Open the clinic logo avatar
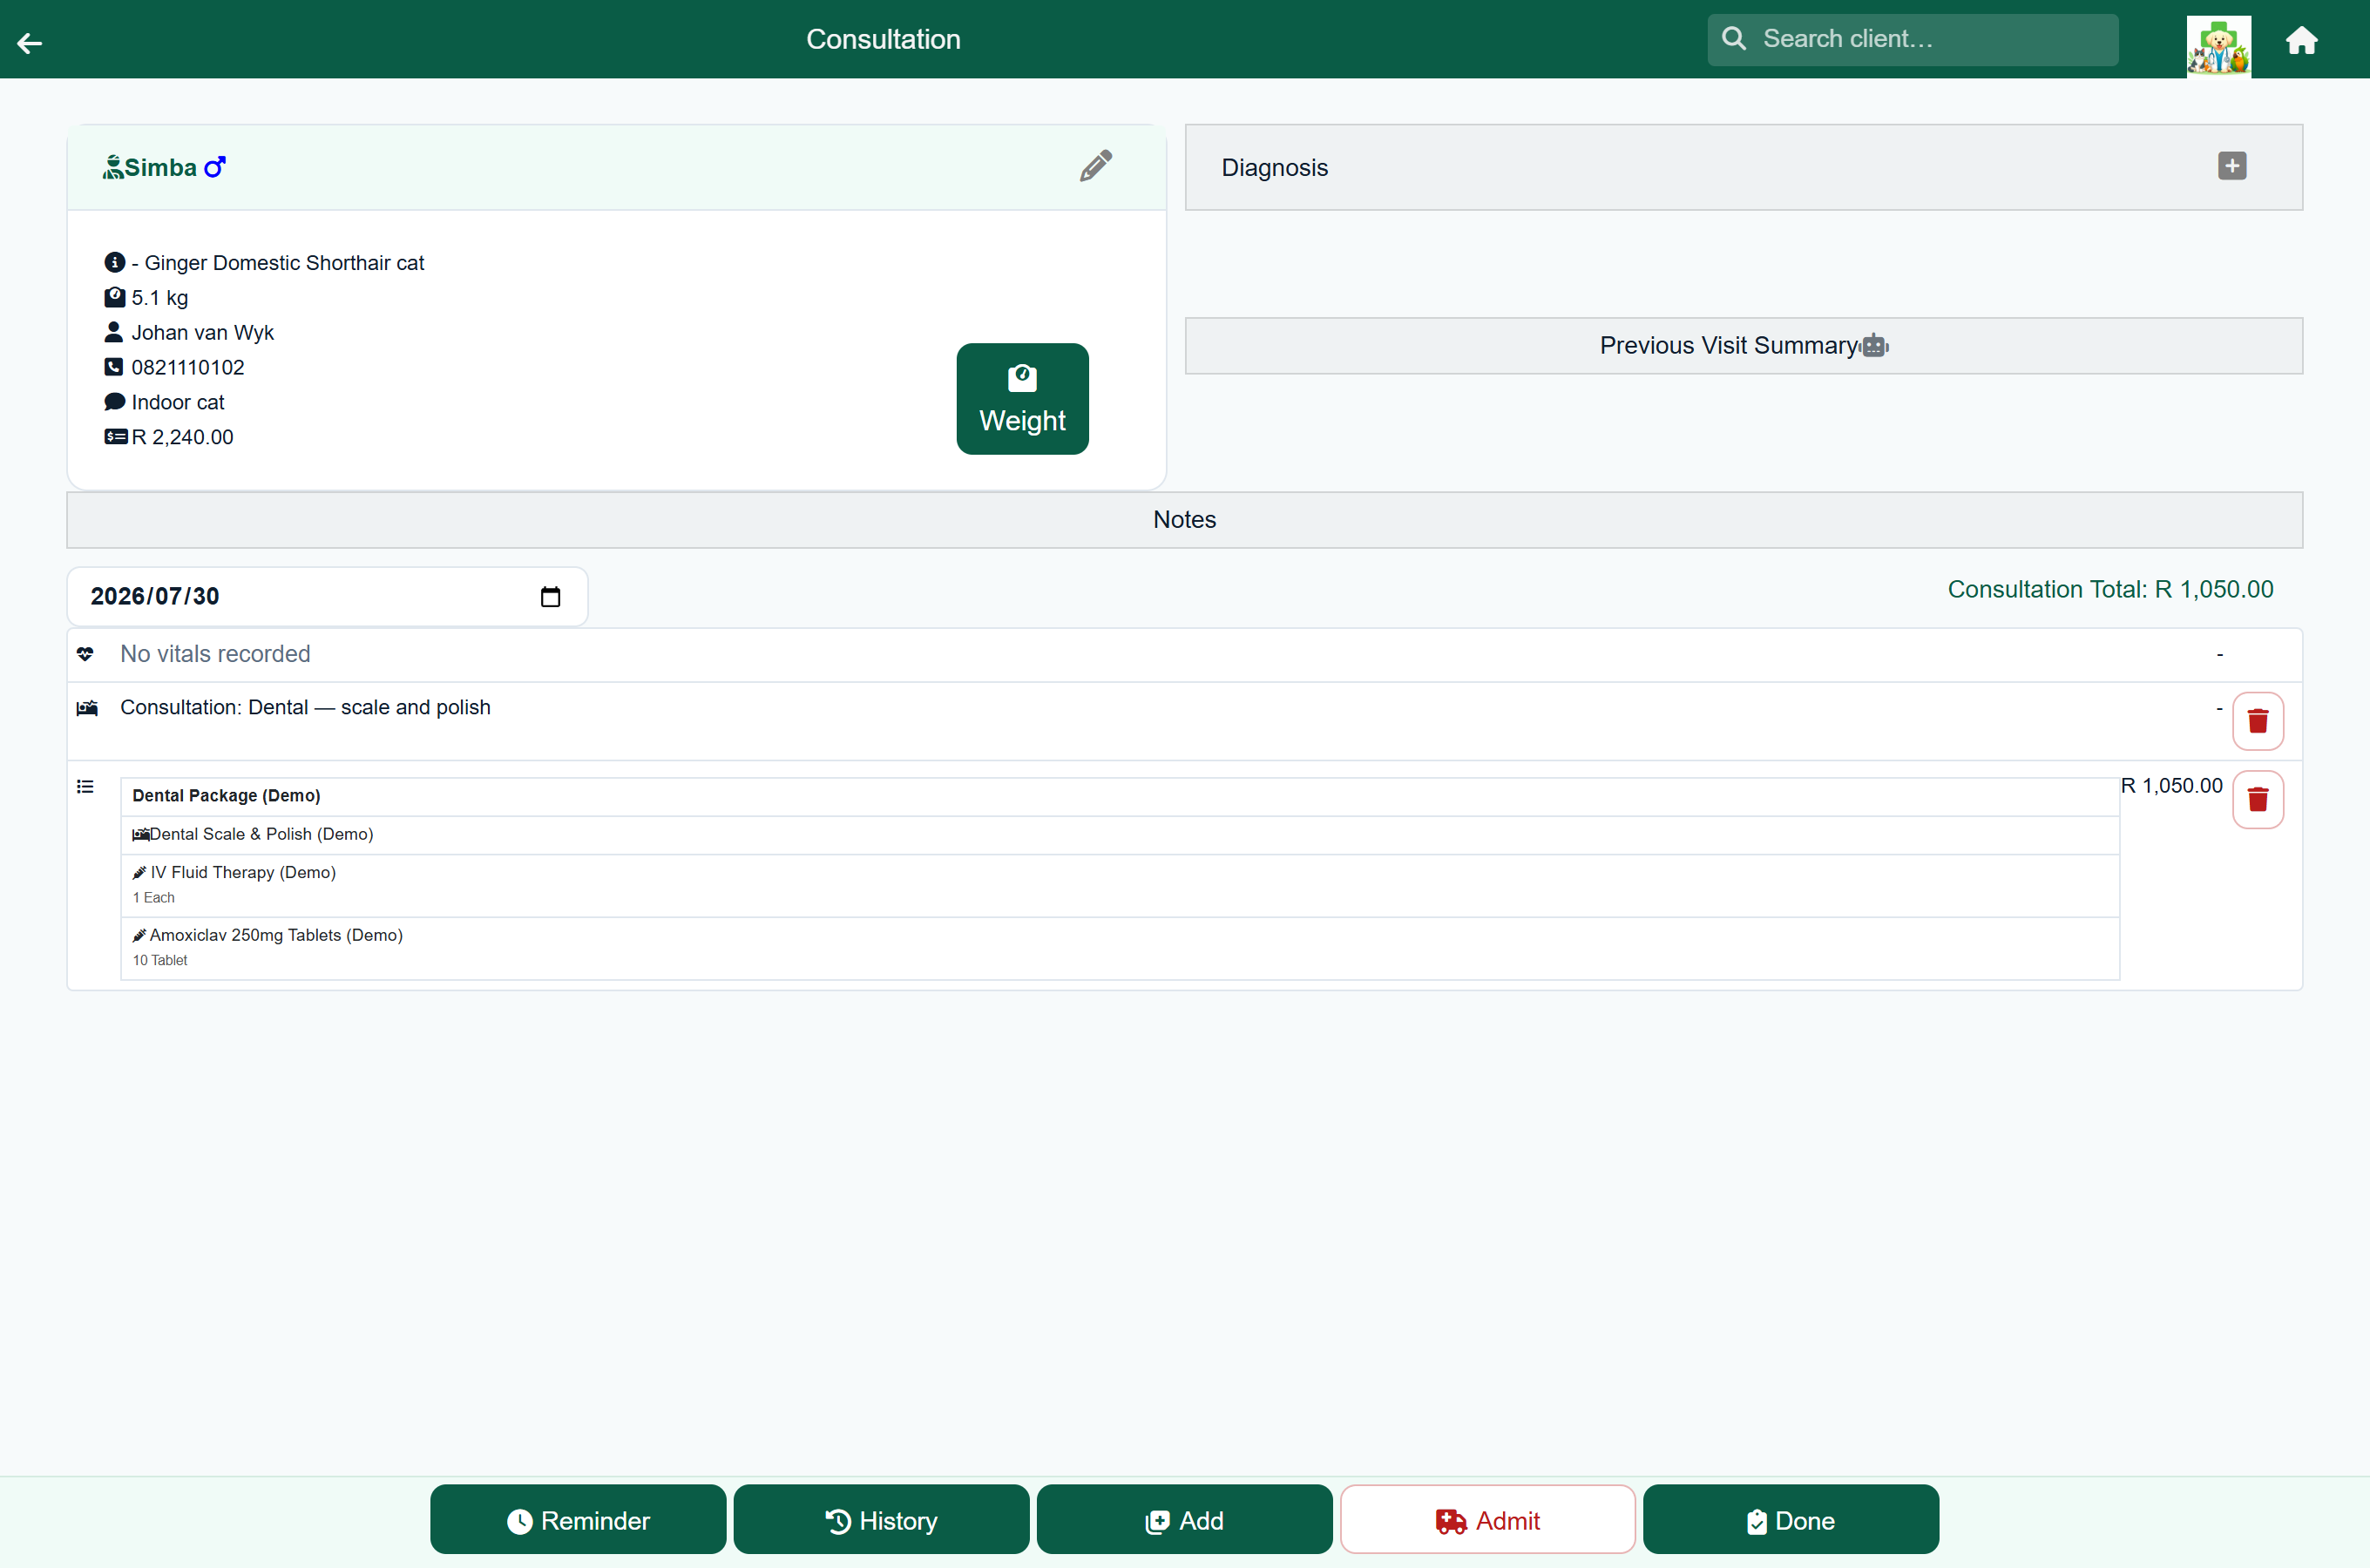 click(2218, 45)
